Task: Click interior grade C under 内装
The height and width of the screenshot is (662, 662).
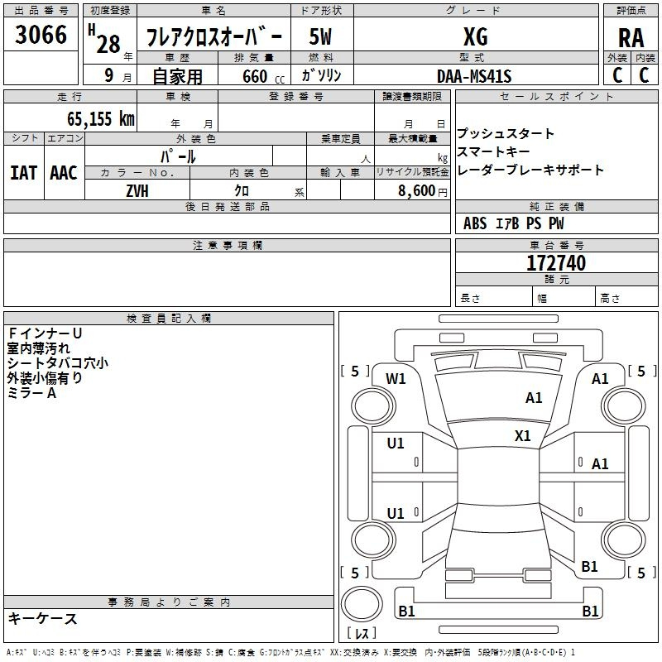Action: point(644,75)
